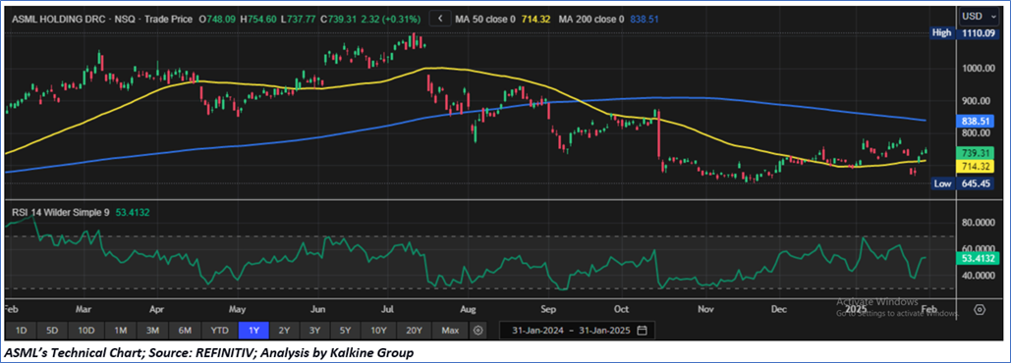
Task: Select the 2Y time range
Action: [284, 331]
